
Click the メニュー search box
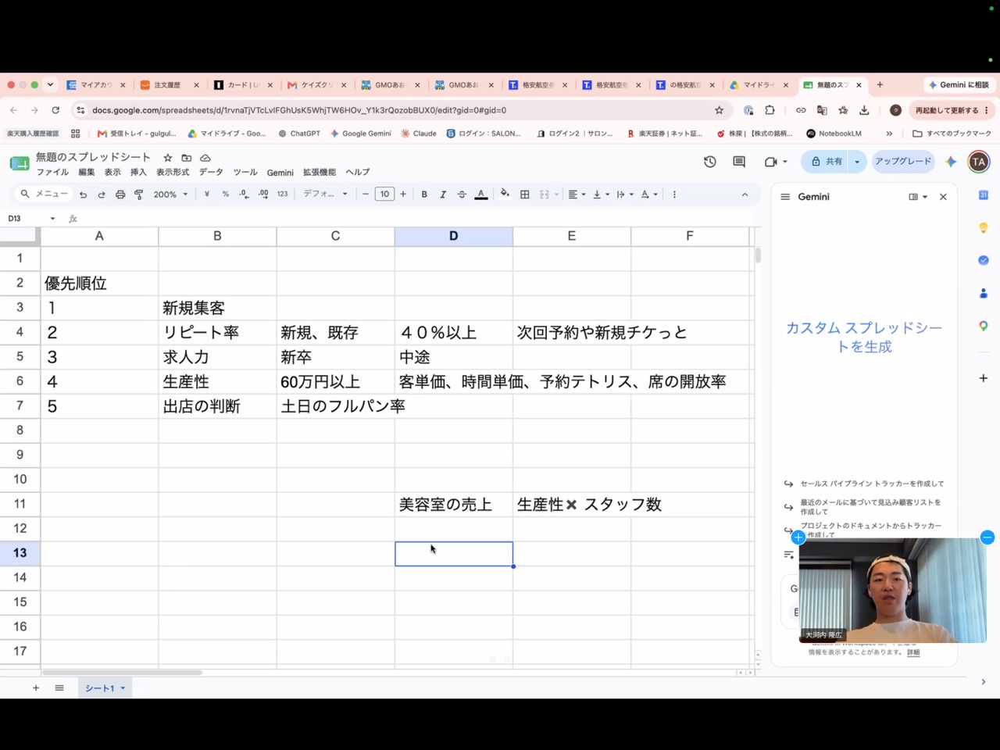coord(45,194)
